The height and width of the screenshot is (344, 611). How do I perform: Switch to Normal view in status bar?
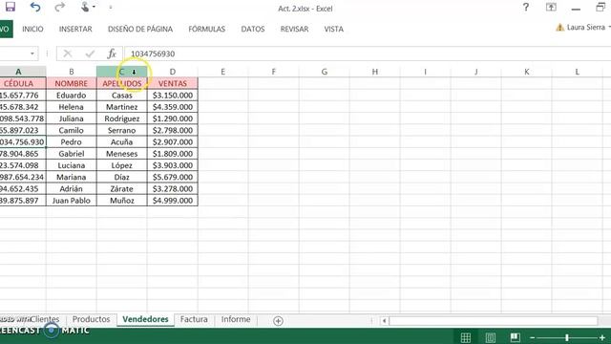click(466, 337)
